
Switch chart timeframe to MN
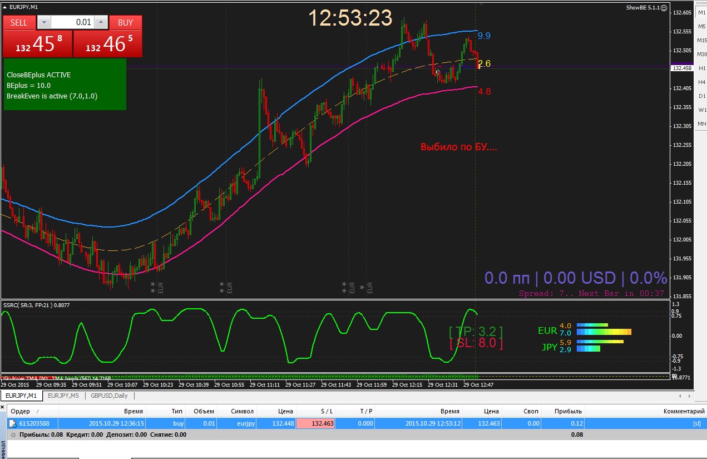[702, 123]
